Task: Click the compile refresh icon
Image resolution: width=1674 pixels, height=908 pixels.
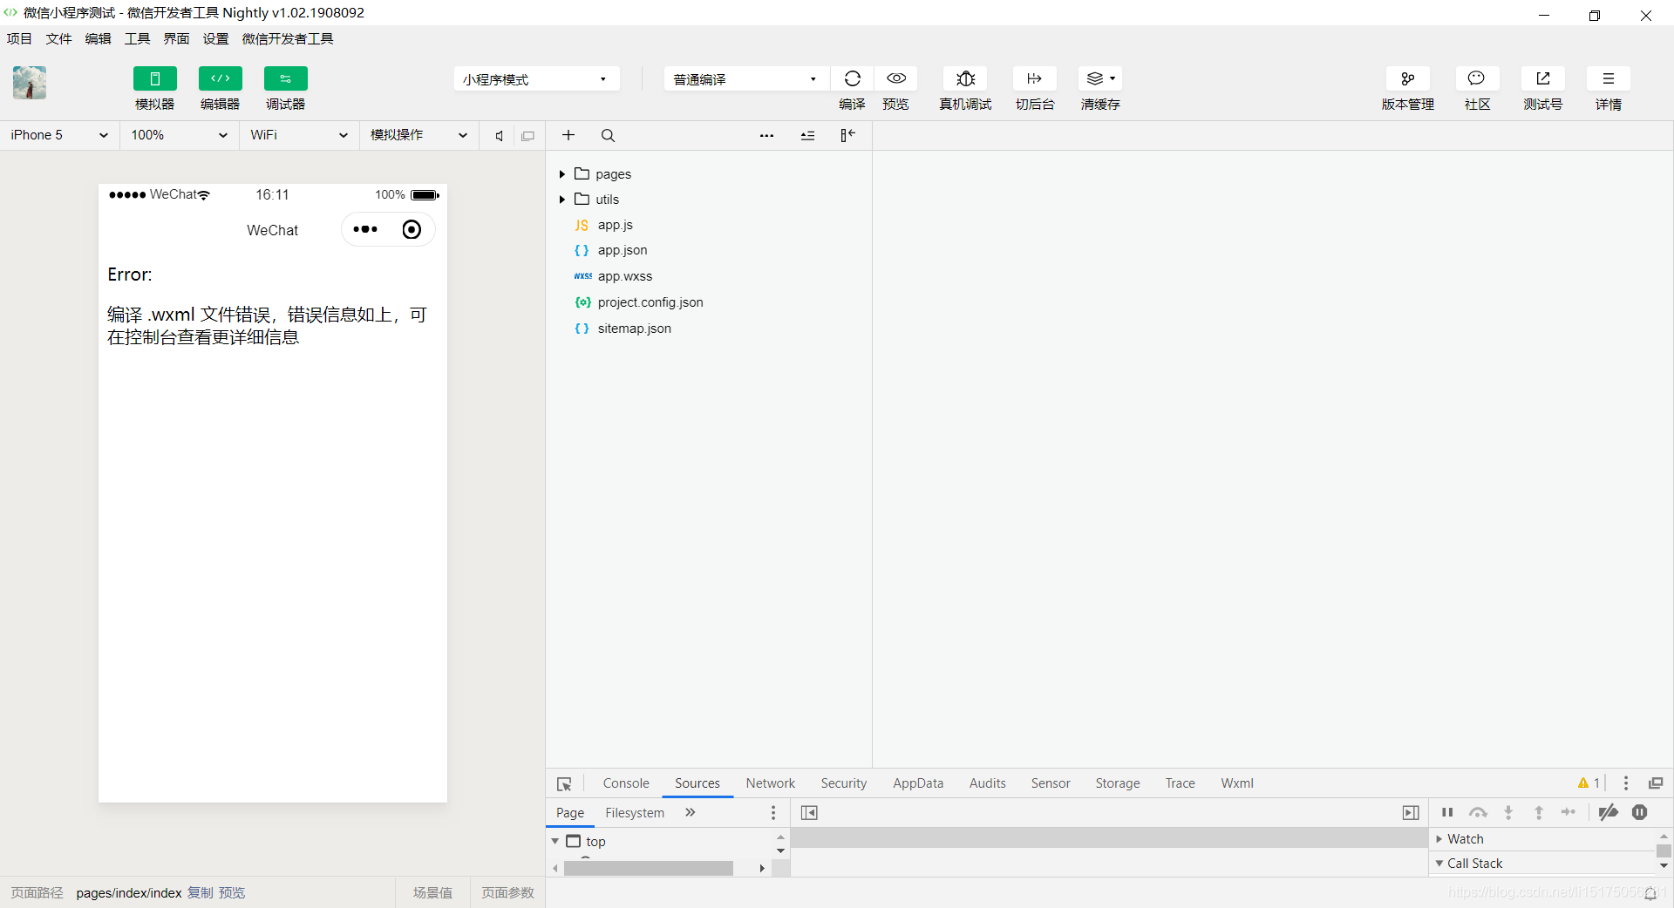Action: point(852,78)
